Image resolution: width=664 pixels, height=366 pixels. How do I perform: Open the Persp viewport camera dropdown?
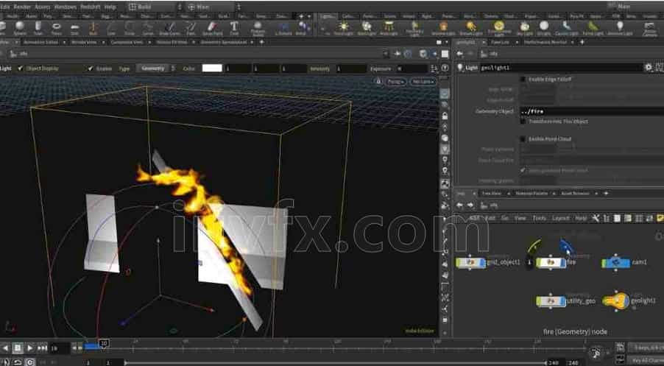[x=396, y=82]
